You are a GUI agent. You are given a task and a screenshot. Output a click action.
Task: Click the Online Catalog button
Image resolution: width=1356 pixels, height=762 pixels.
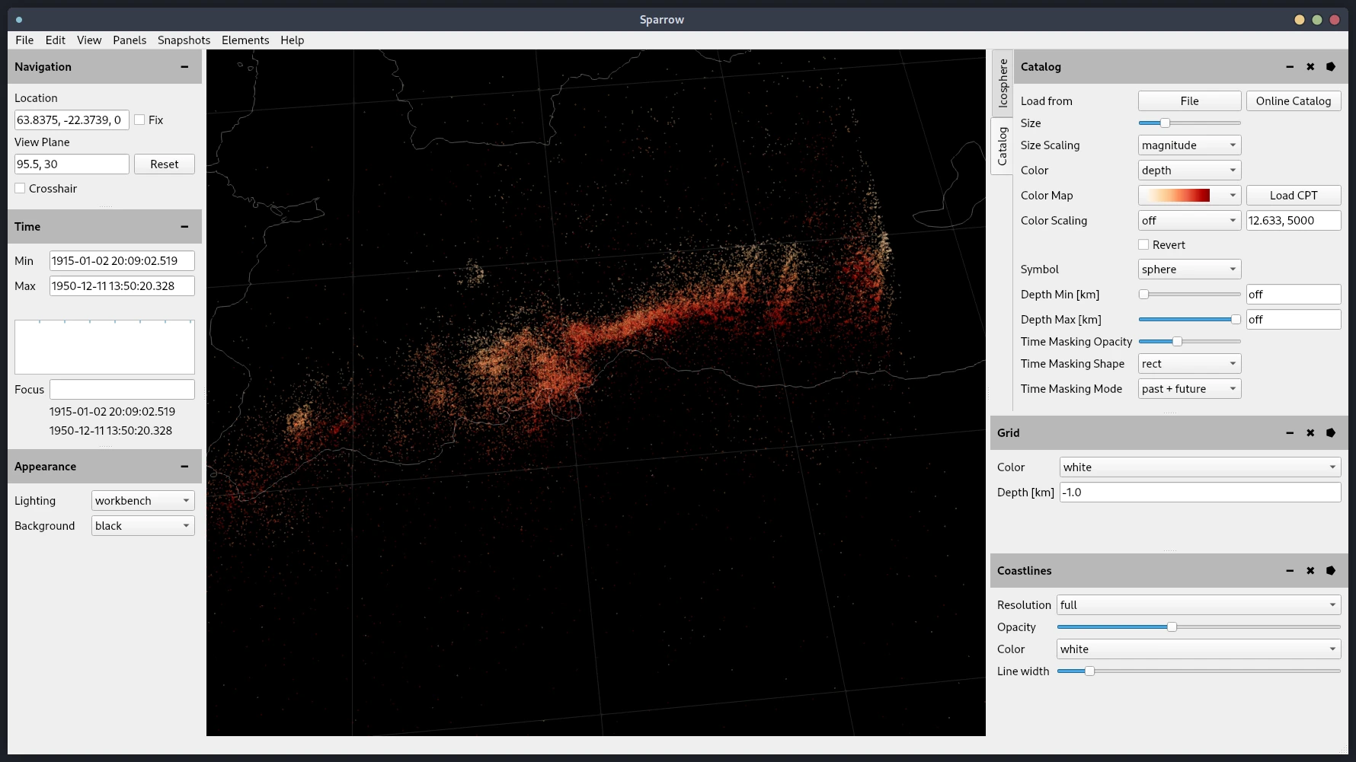click(x=1294, y=101)
